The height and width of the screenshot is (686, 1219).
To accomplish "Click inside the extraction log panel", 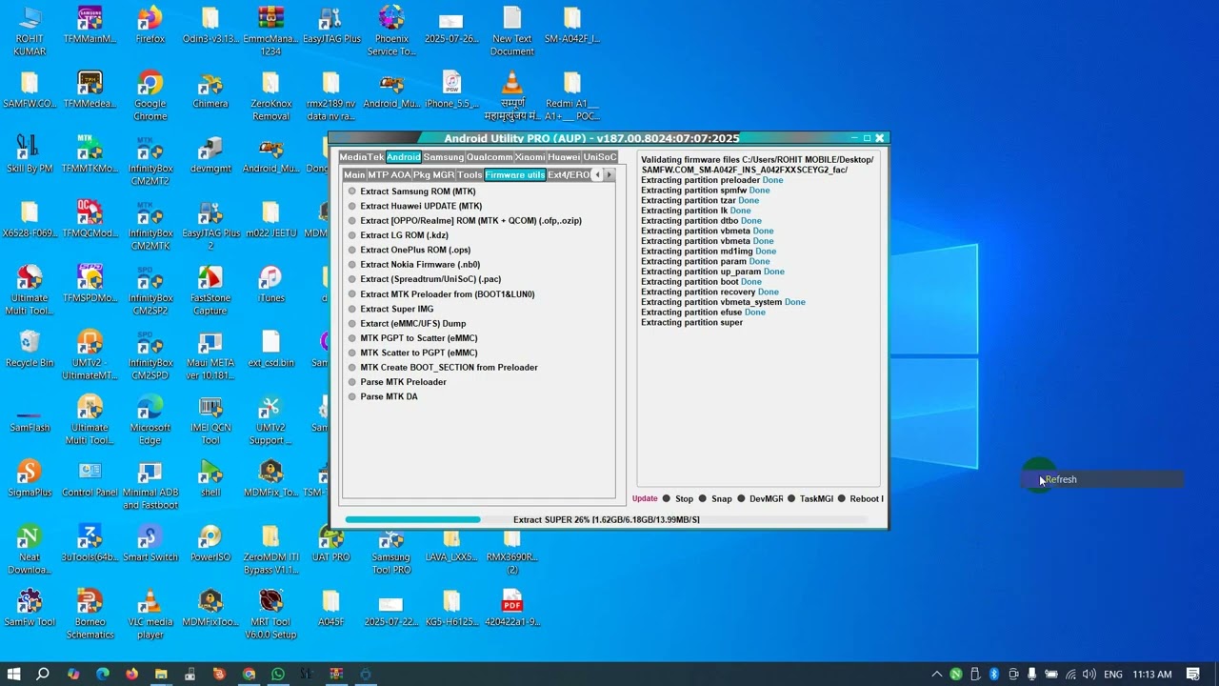I will (x=759, y=319).
